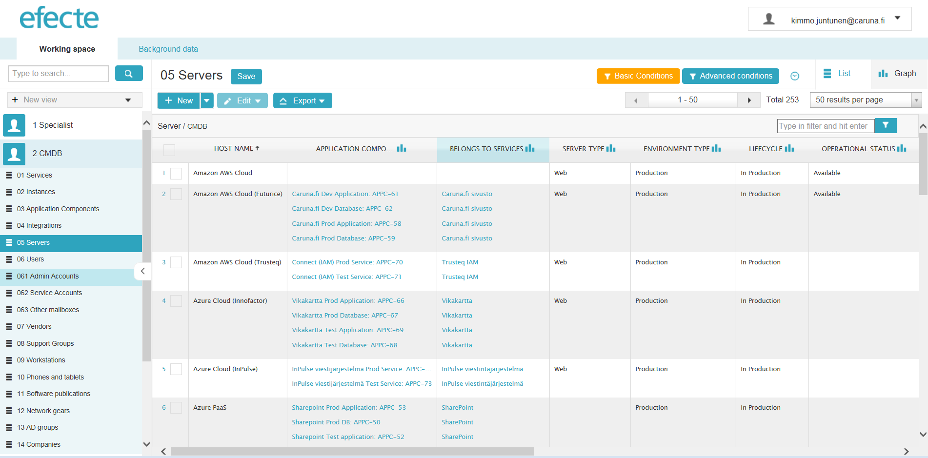This screenshot has height=458, width=928.
Task: Click horizontal scrollbar left arrow
Action: pos(163,452)
